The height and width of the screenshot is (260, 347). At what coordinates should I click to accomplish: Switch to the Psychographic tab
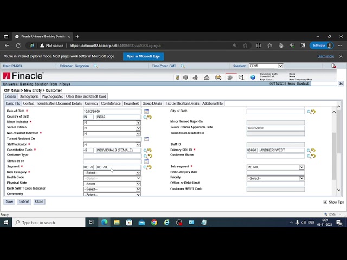[52, 96]
